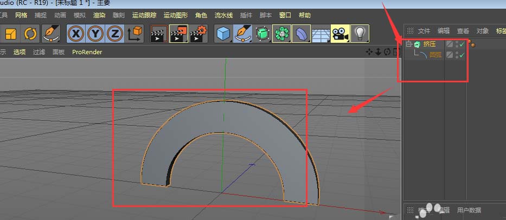Image resolution: width=506 pixels, height=220 pixels.
Task: Click the orange tag on 挤压
Action: [472, 44]
